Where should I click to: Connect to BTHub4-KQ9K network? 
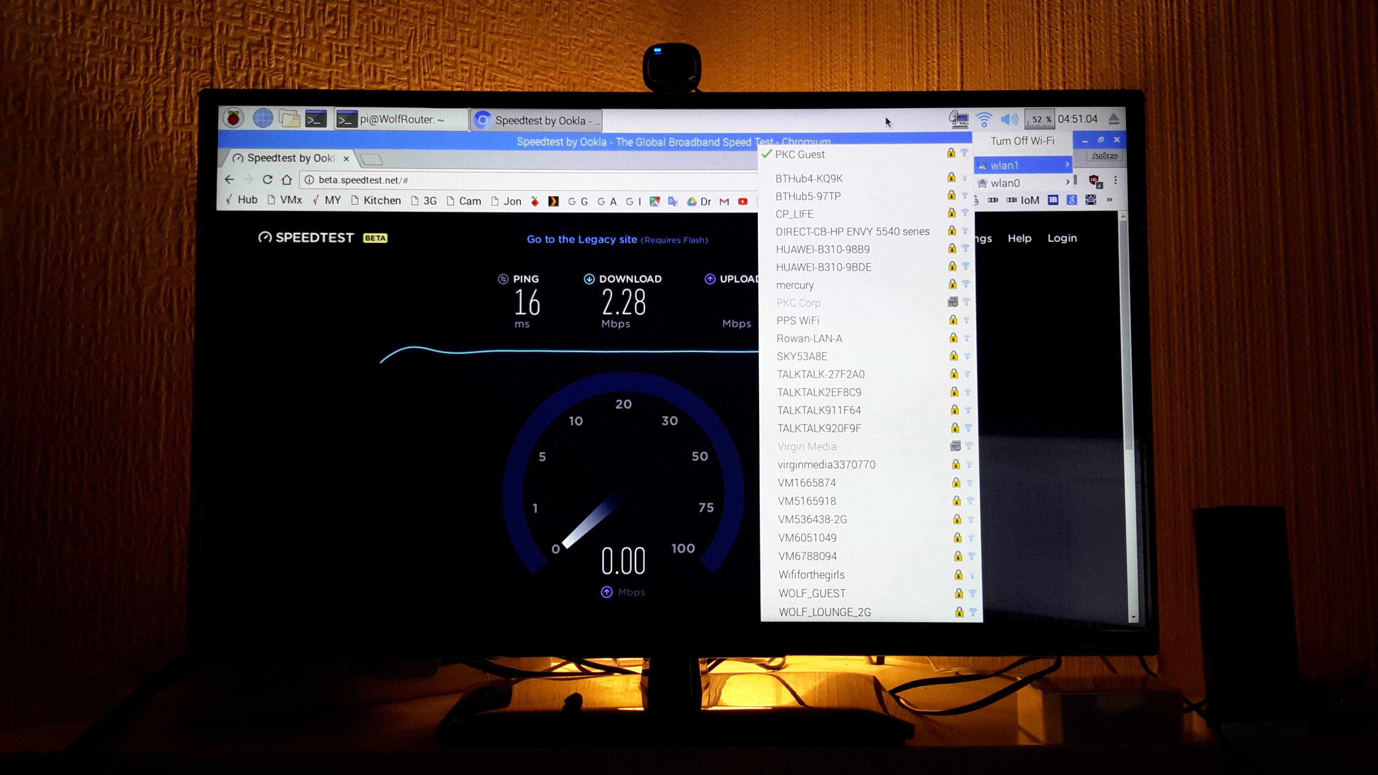click(867, 178)
